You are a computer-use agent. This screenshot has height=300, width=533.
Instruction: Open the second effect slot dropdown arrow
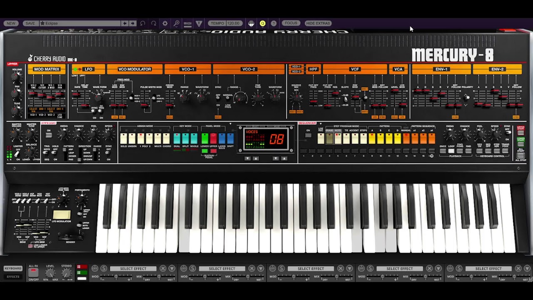(x=260, y=268)
